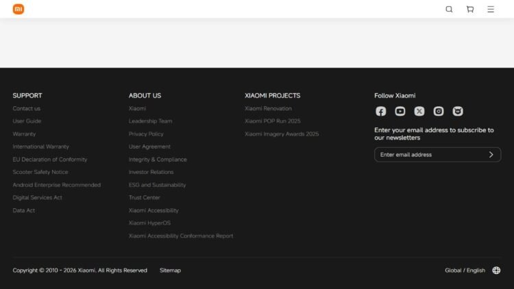Click the Xiaomi Community mascot icon
The image size is (514, 289).
point(458,112)
